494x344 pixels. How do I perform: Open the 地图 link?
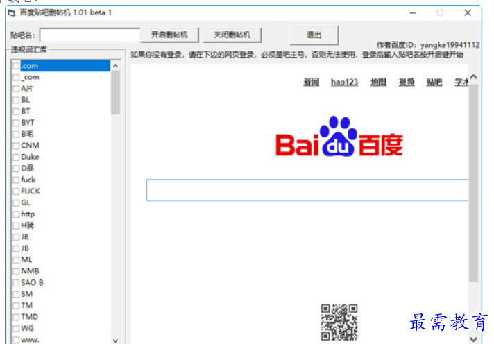378,83
